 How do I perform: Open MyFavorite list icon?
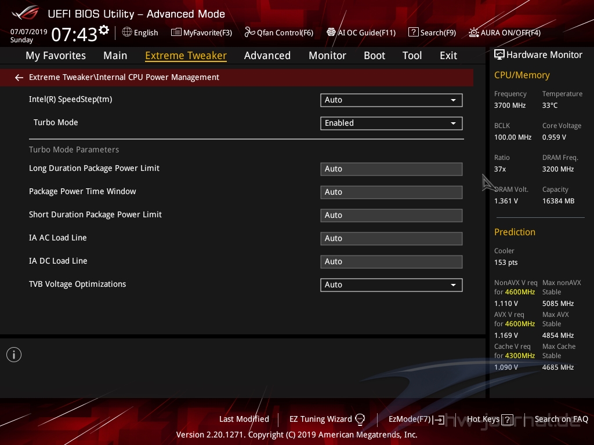pyautogui.click(x=176, y=32)
